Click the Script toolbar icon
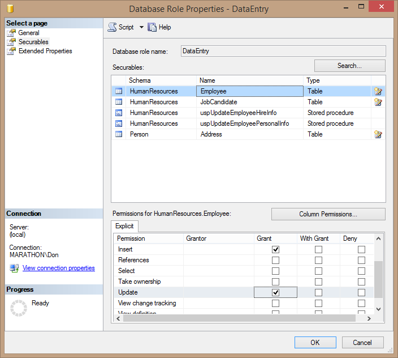 coord(112,27)
